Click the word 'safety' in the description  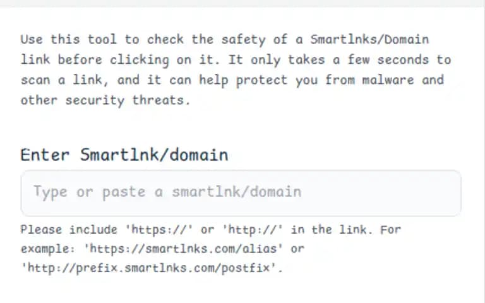(x=243, y=40)
